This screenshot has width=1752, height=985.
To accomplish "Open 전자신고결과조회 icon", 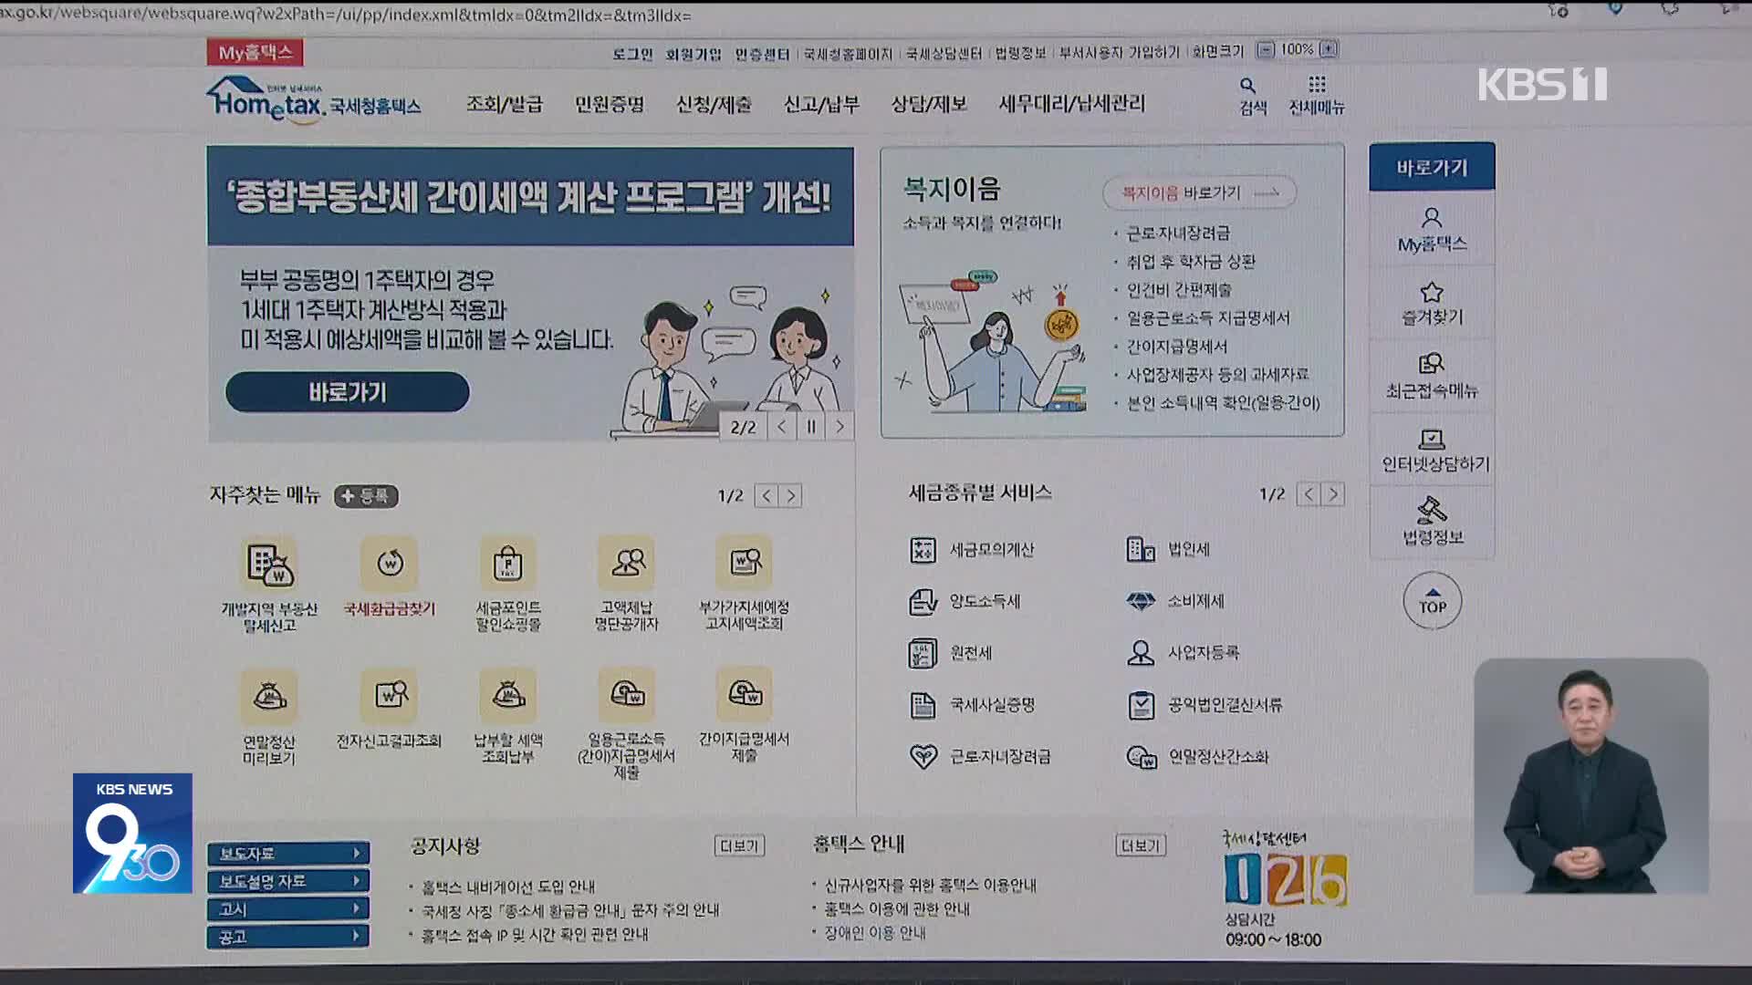I will pyautogui.click(x=390, y=697).
